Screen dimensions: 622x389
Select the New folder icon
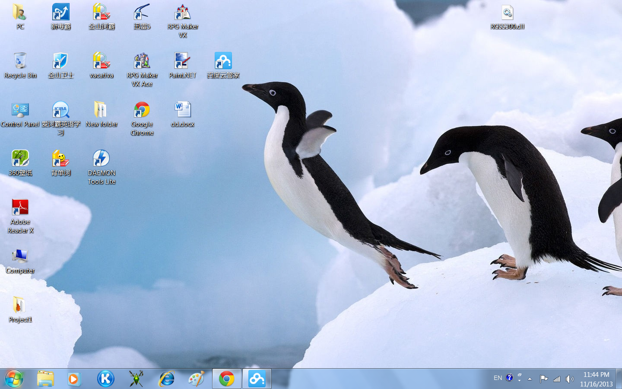coord(102,114)
